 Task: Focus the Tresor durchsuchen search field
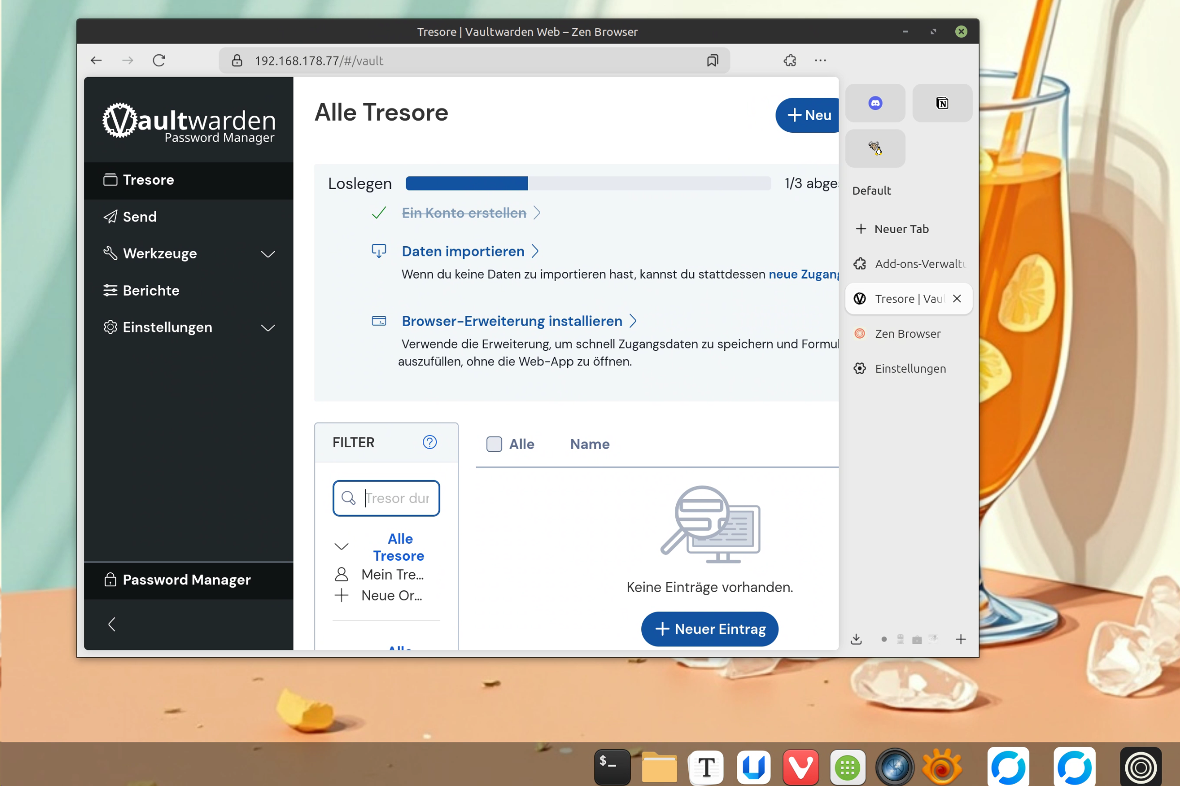397,498
